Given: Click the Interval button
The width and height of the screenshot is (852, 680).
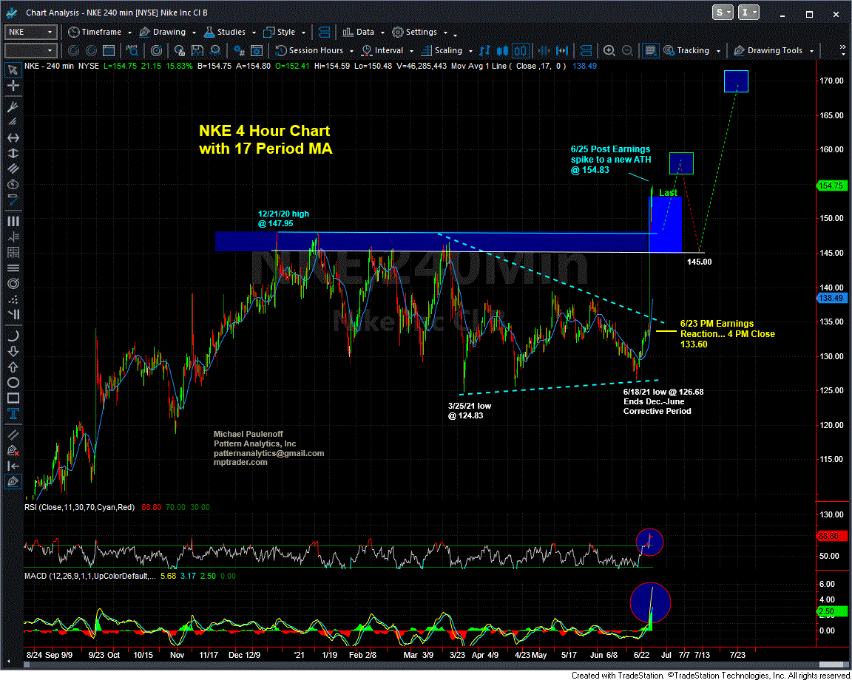Looking at the screenshot, I should 383,50.
